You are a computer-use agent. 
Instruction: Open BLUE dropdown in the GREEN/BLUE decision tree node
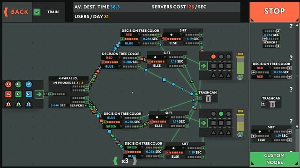click(x=134, y=156)
